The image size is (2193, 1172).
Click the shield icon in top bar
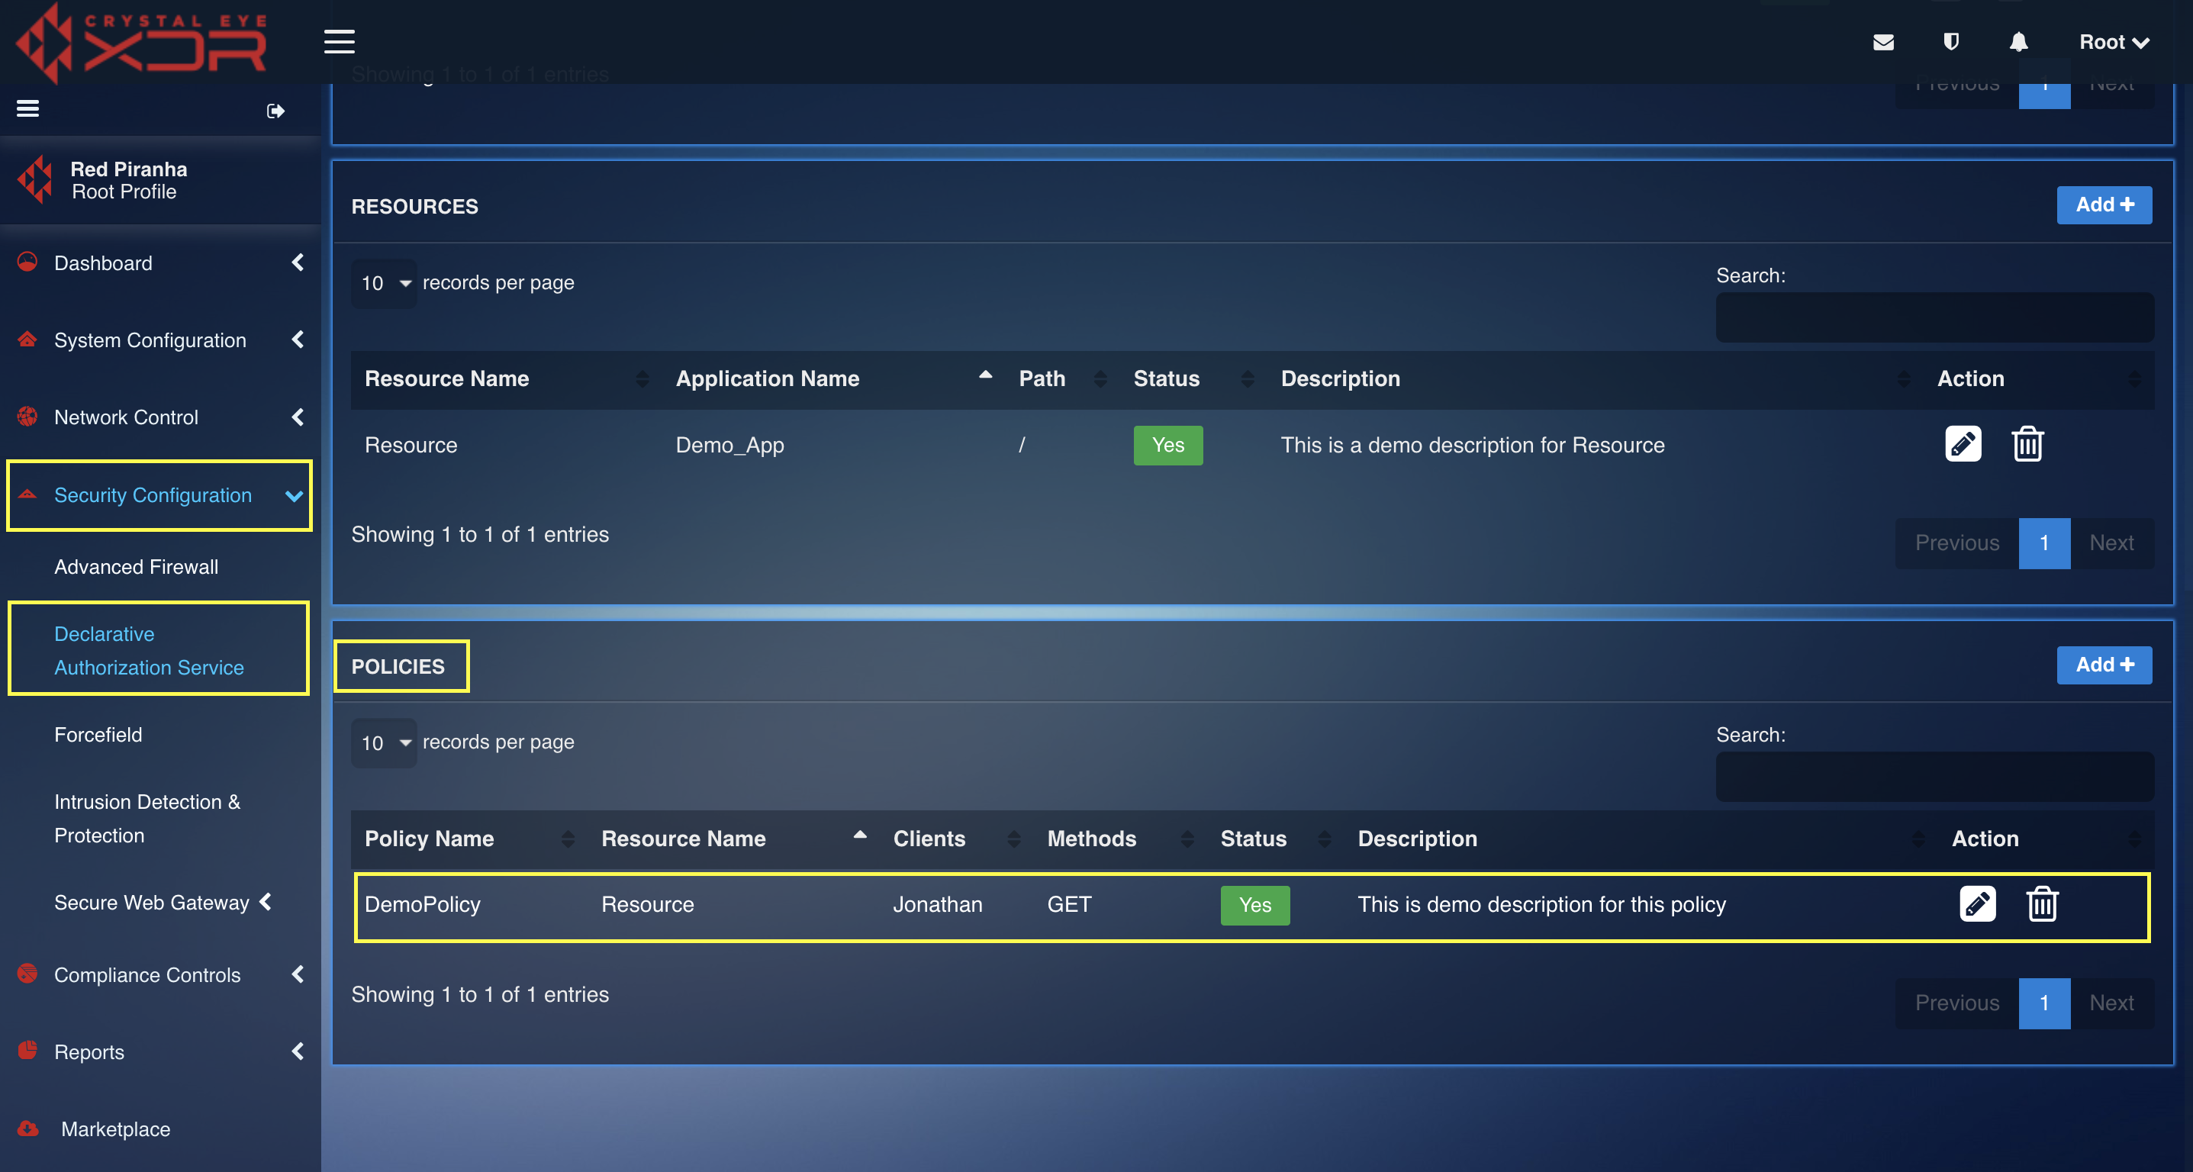pyautogui.click(x=1950, y=42)
